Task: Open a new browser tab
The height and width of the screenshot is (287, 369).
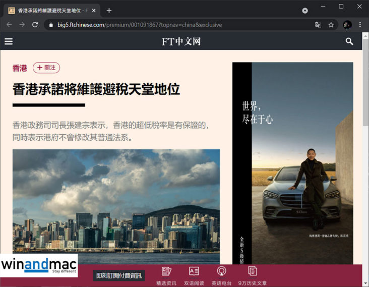Action: [x=109, y=11]
